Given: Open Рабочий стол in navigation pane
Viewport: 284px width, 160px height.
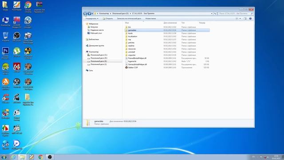Looking at the screenshot, I should (x=96, y=33).
